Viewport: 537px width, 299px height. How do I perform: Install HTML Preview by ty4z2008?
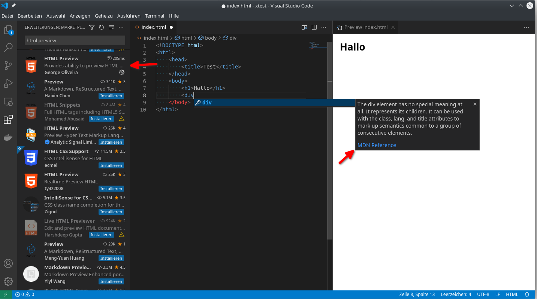click(111, 189)
